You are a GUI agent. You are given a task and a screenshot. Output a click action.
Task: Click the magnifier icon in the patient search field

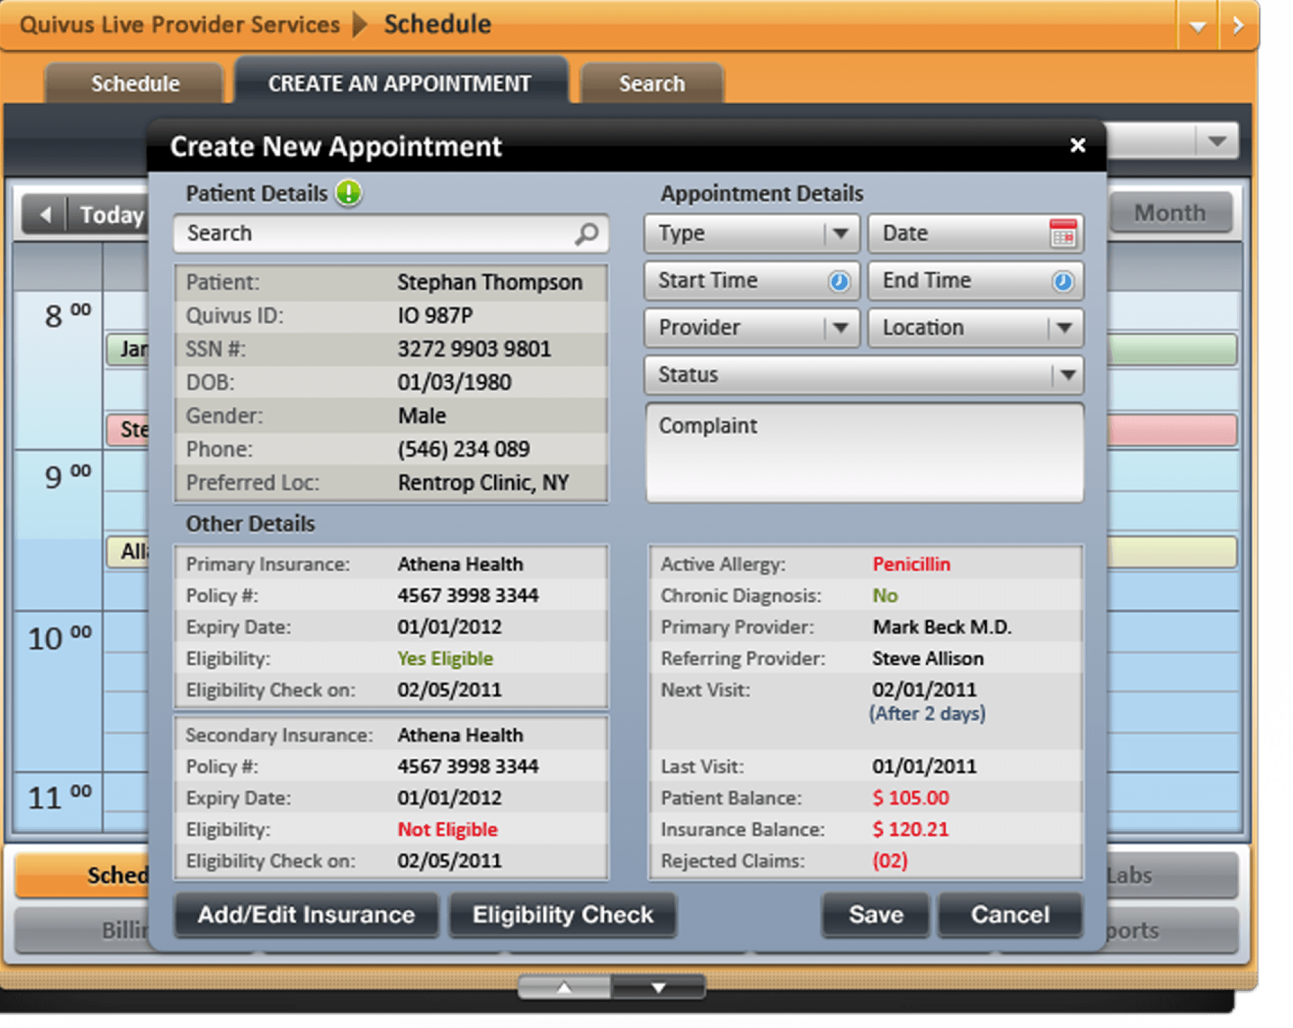pos(586,233)
